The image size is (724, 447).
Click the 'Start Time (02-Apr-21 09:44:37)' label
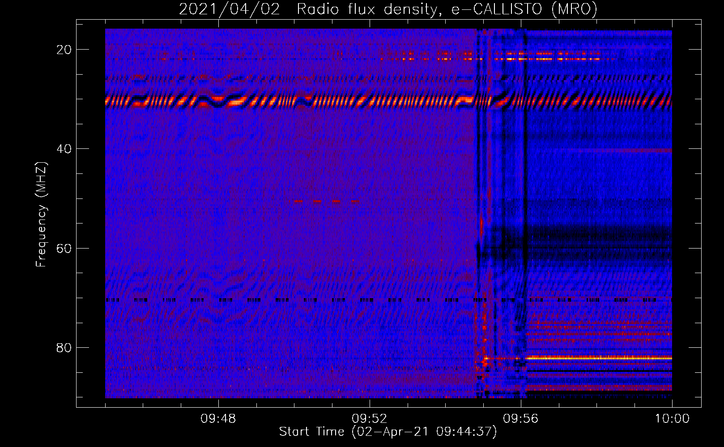click(x=388, y=432)
